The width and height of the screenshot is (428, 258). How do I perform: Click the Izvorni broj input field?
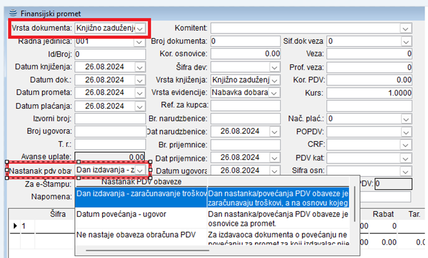[110, 119]
